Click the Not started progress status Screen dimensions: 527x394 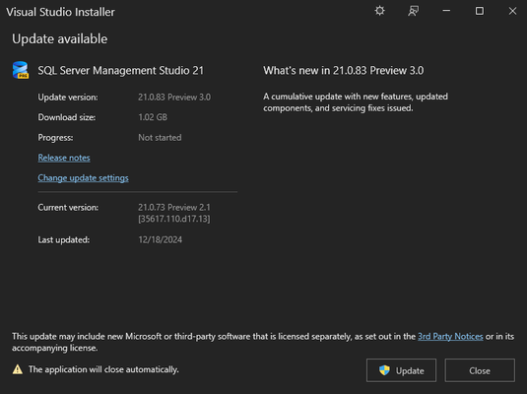point(160,138)
